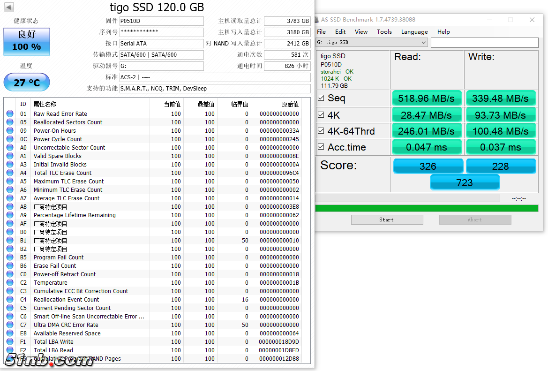
Task: Click the 27 °C temperature indicator
Action: tap(27, 83)
